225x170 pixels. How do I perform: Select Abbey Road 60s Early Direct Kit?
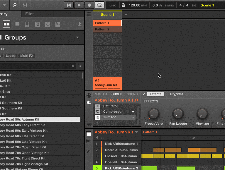click(40, 125)
